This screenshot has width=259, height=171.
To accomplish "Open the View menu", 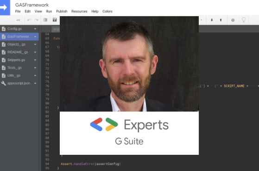I will [x=38, y=12].
